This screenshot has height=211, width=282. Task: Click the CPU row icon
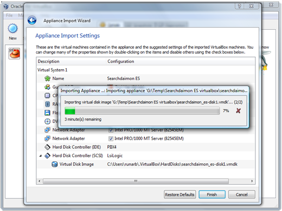pos(47,95)
